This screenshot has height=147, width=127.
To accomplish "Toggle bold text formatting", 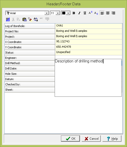I will (74, 13).
